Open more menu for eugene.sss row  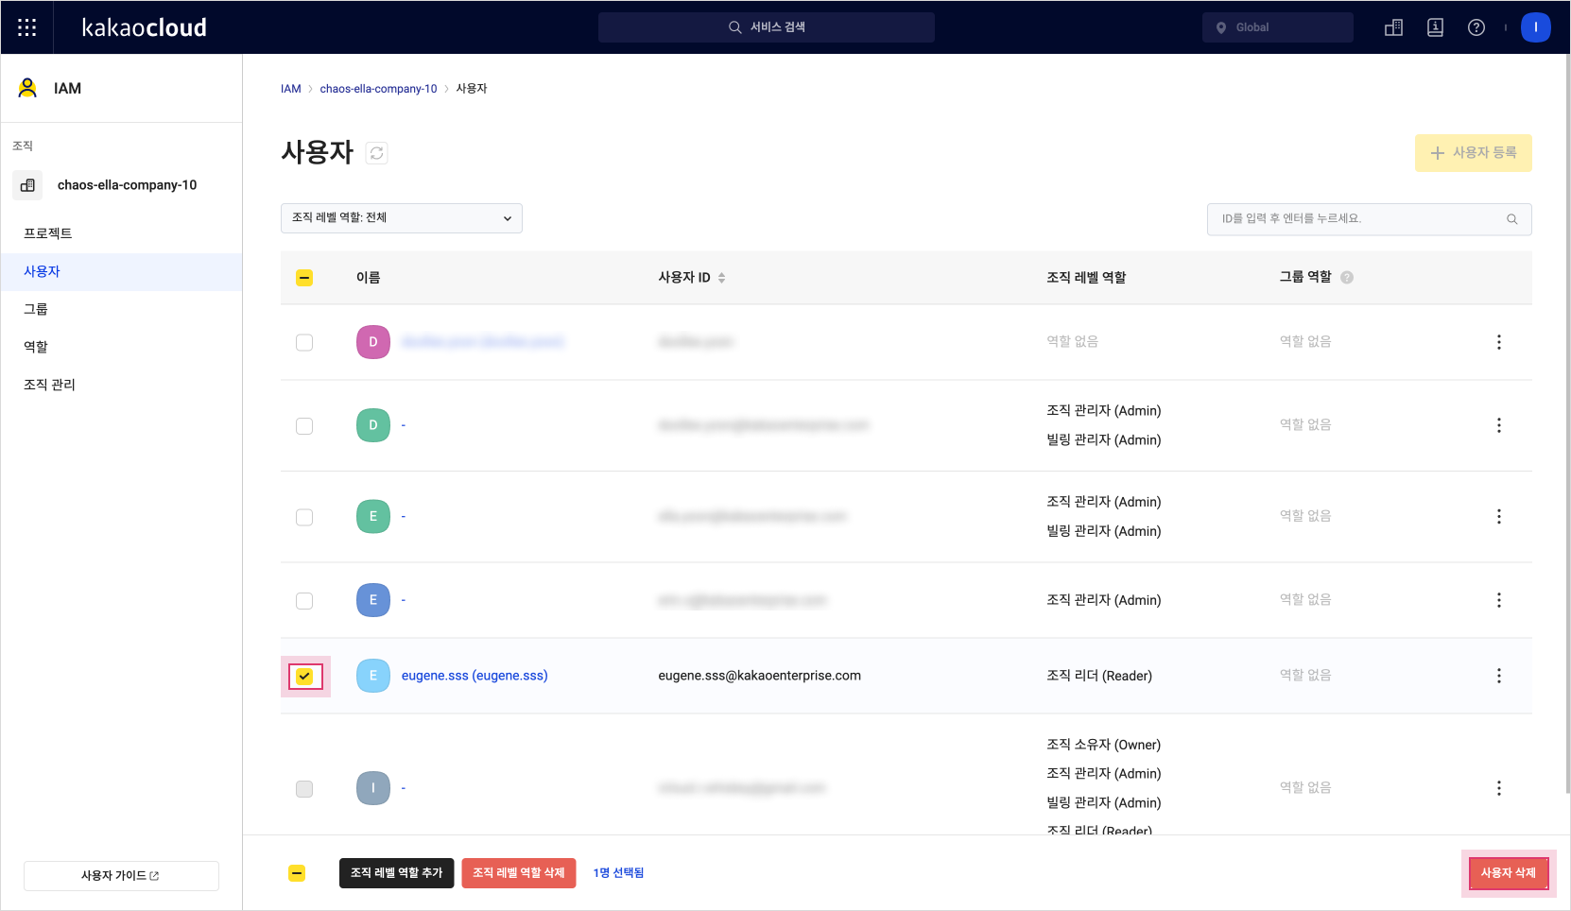[x=1499, y=676]
